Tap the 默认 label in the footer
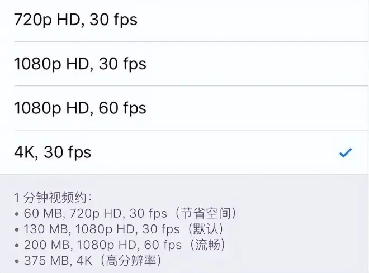Viewport: 369px width, 273px height. coord(205,229)
